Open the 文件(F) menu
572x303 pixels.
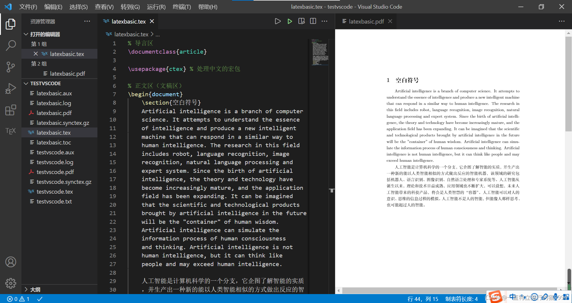[28, 7]
